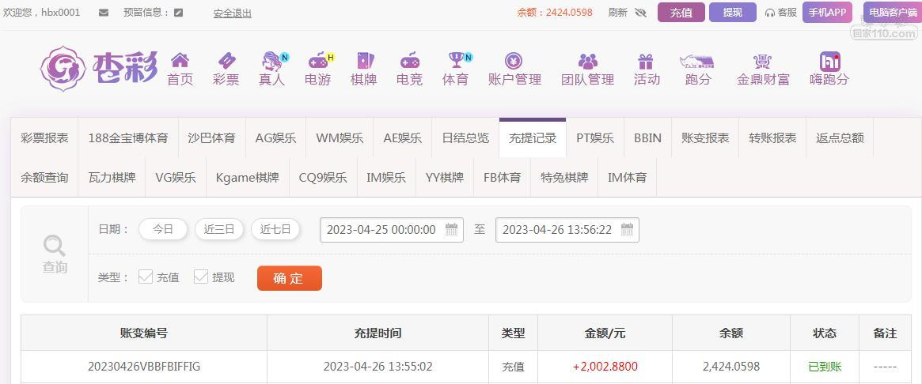Image resolution: width=922 pixels, height=384 pixels.
Task: Open 账户管理 account management icon
Action: pyautogui.click(x=514, y=61)
